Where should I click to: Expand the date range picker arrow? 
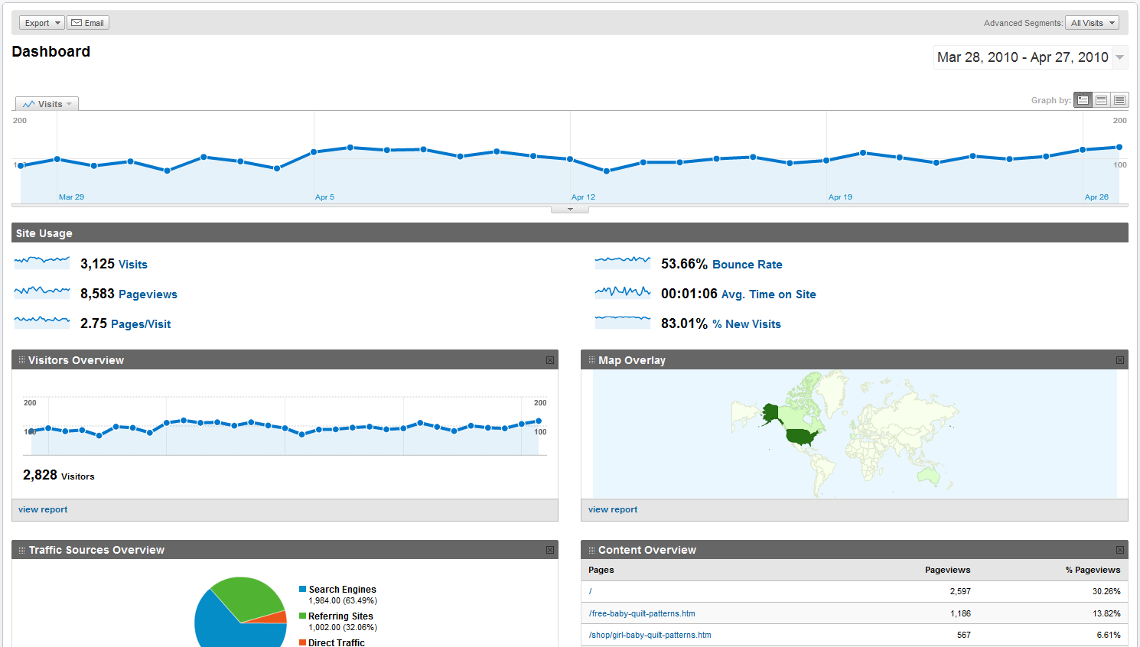tap(1119, 57)
